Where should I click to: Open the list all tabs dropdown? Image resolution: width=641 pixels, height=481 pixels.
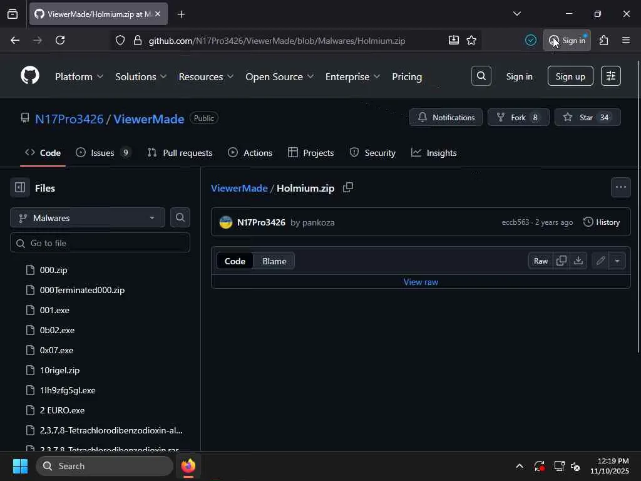pos(516,14)
